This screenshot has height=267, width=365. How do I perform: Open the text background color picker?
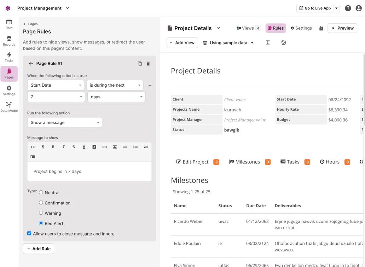94,147
